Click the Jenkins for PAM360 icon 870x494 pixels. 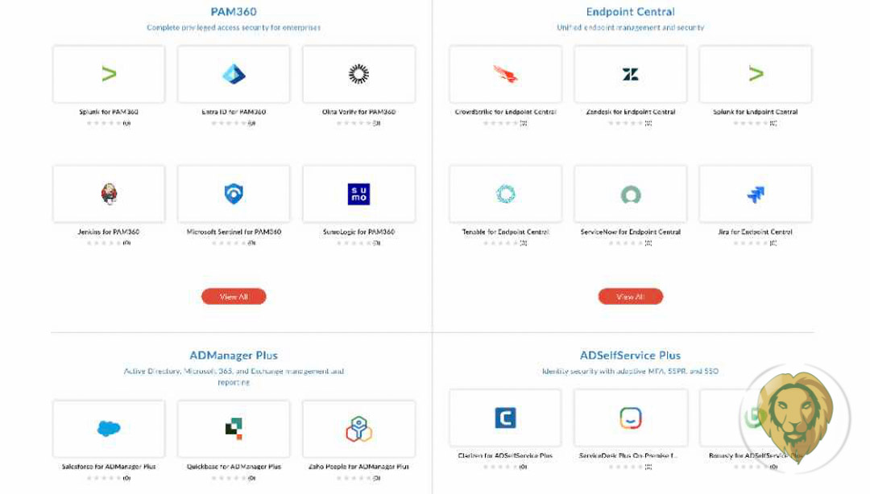pyautogui.click(x=109, y=194)
